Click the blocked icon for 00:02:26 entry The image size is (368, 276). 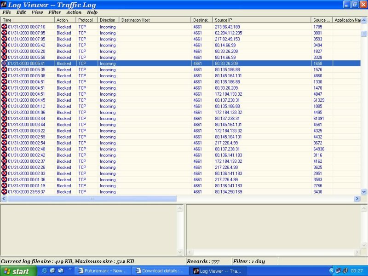click(4, 167)
